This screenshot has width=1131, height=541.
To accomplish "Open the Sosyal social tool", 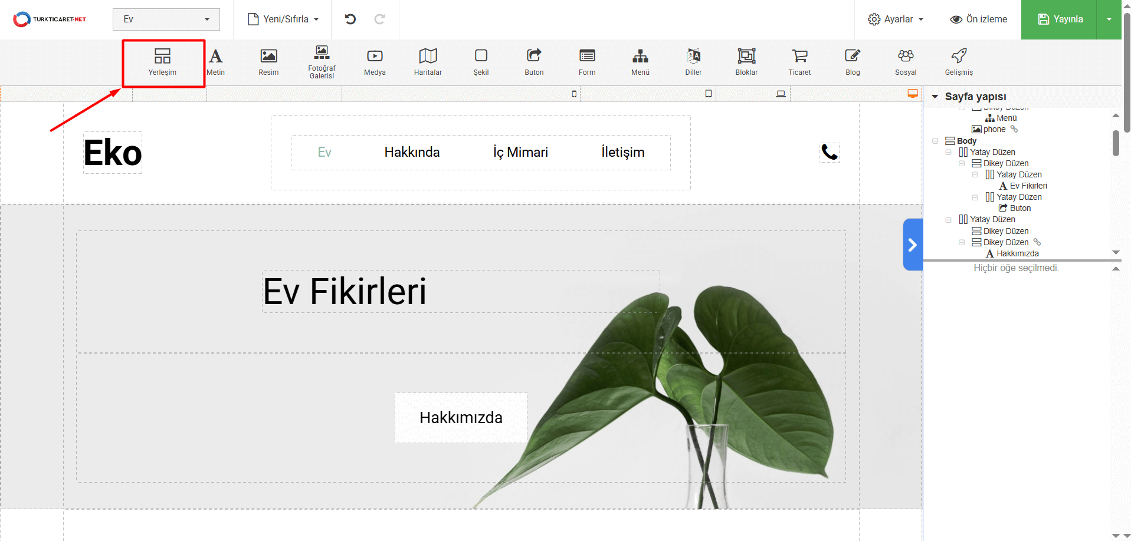I will coord(906,62).
